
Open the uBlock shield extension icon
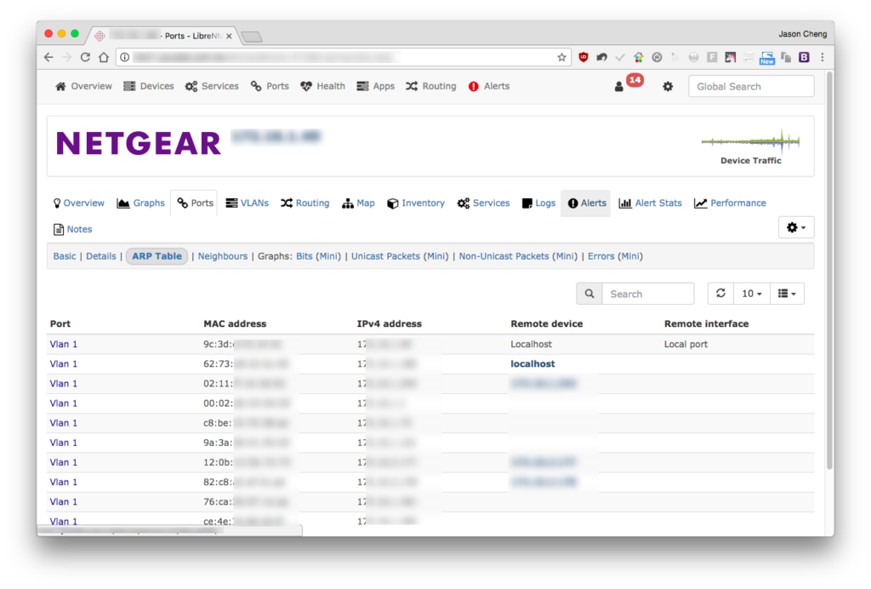tap(584, 57)
